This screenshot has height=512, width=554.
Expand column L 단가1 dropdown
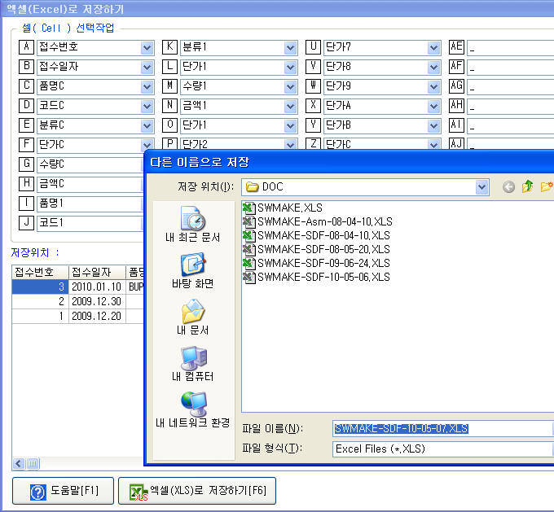pos(290,67)
